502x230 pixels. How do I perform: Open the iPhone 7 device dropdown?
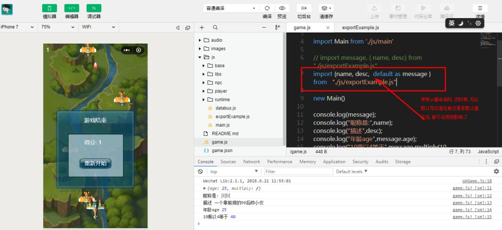click(17, 27)
